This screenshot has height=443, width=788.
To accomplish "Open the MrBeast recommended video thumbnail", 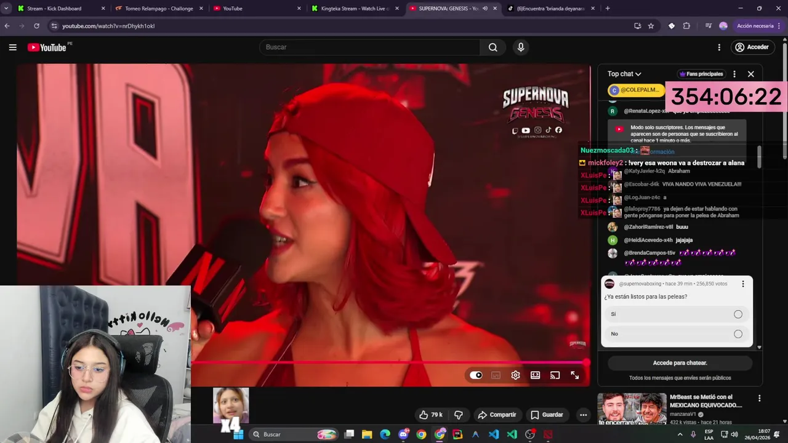I will (x=632, y=409).
